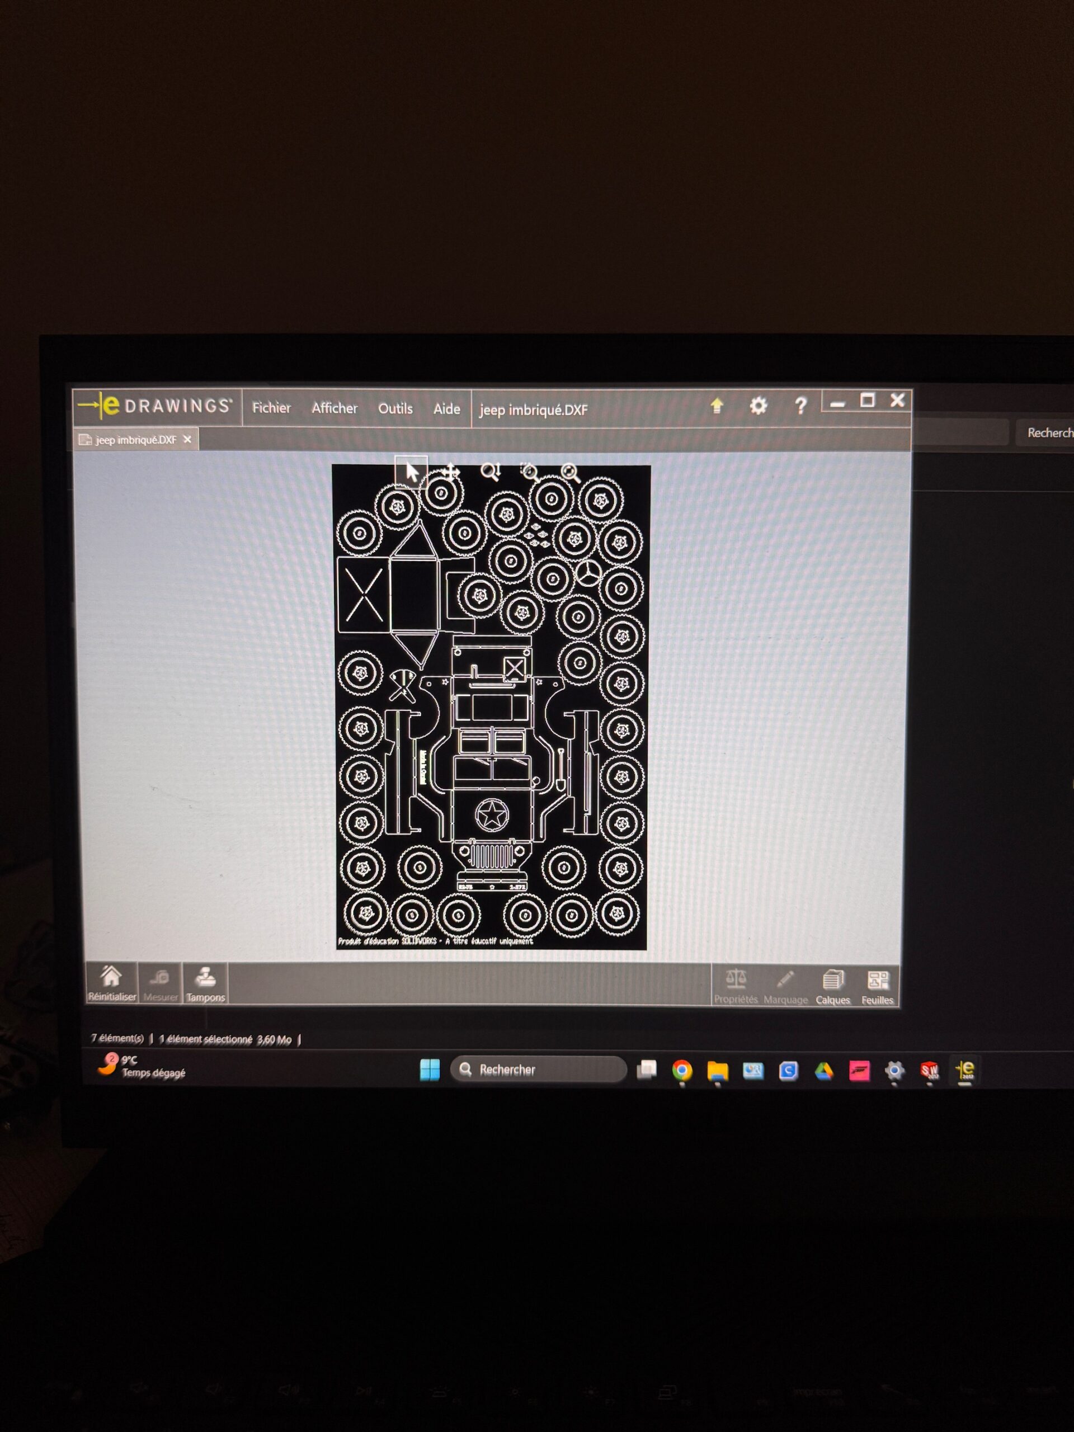Open the Outils menu
This screenshot has height=1432, width=1074.
point(395,409)
